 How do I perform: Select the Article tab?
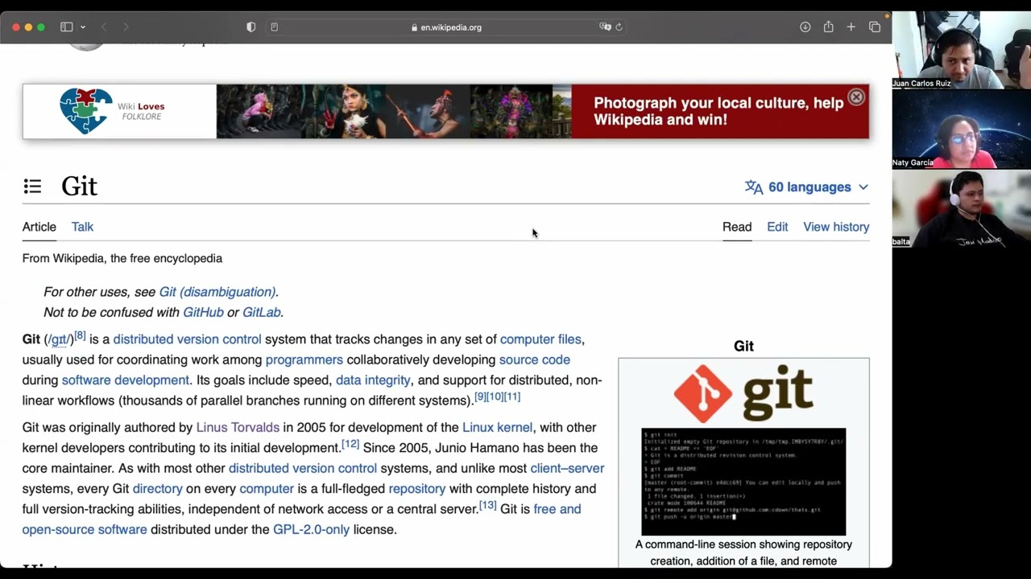click(39, 227)
